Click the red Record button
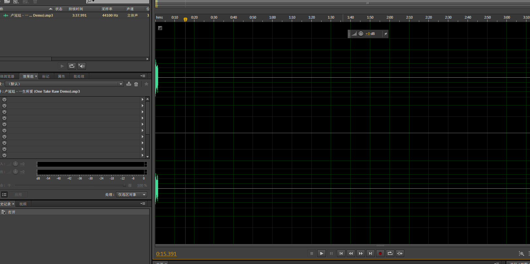 (x=380, y=254)
